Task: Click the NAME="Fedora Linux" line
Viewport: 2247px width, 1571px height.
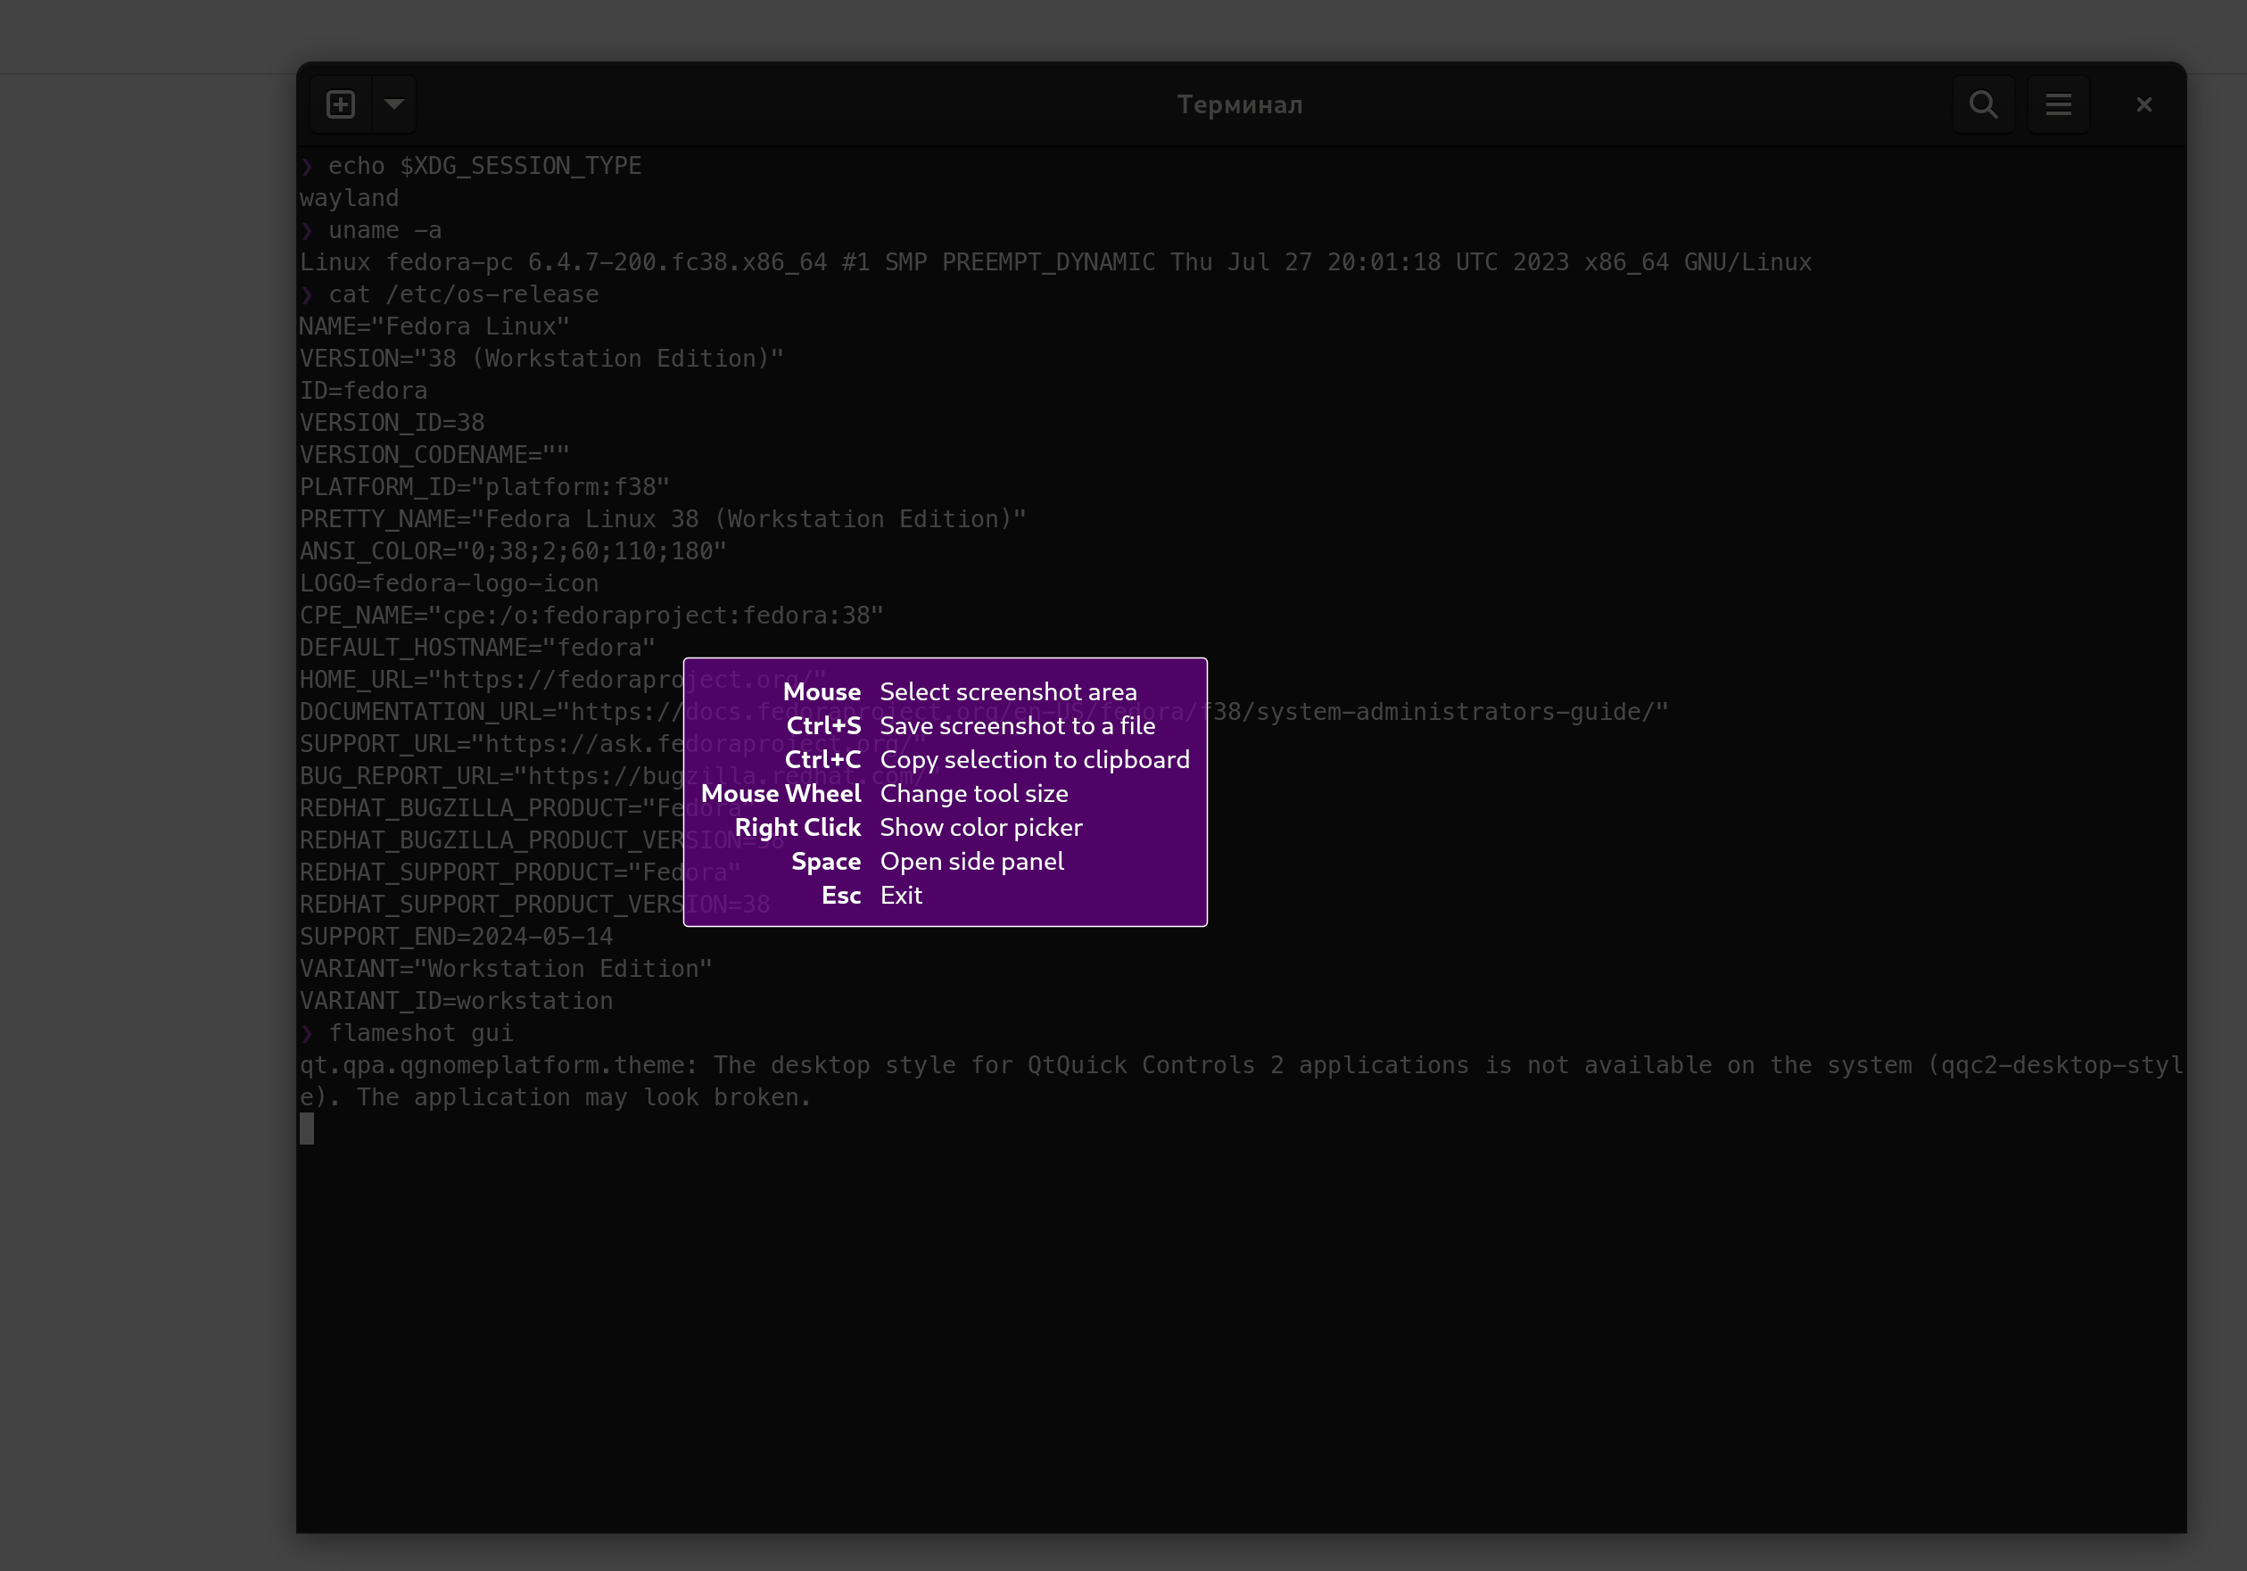Action: click(x=434, y=327)
